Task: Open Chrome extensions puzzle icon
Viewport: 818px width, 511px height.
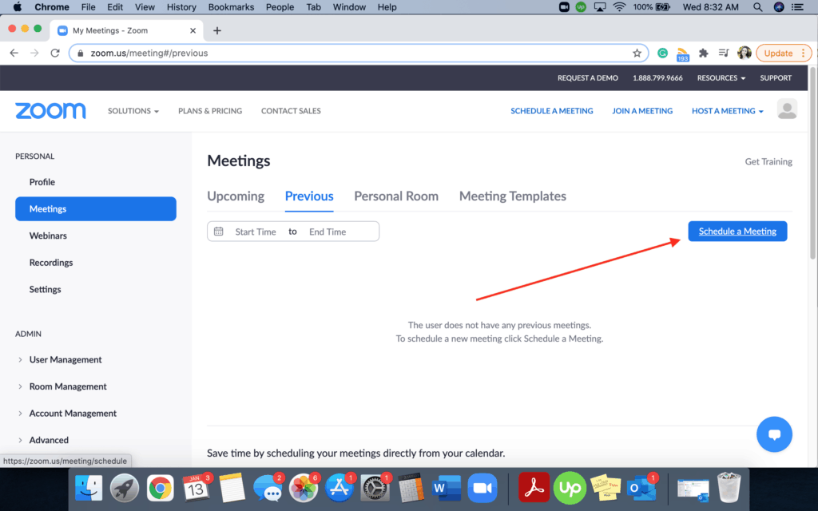Action: (x=703, y=53)
